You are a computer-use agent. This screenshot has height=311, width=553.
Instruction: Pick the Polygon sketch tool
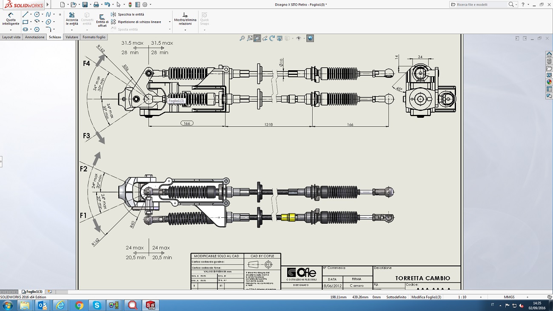click(x=37, y=29)
